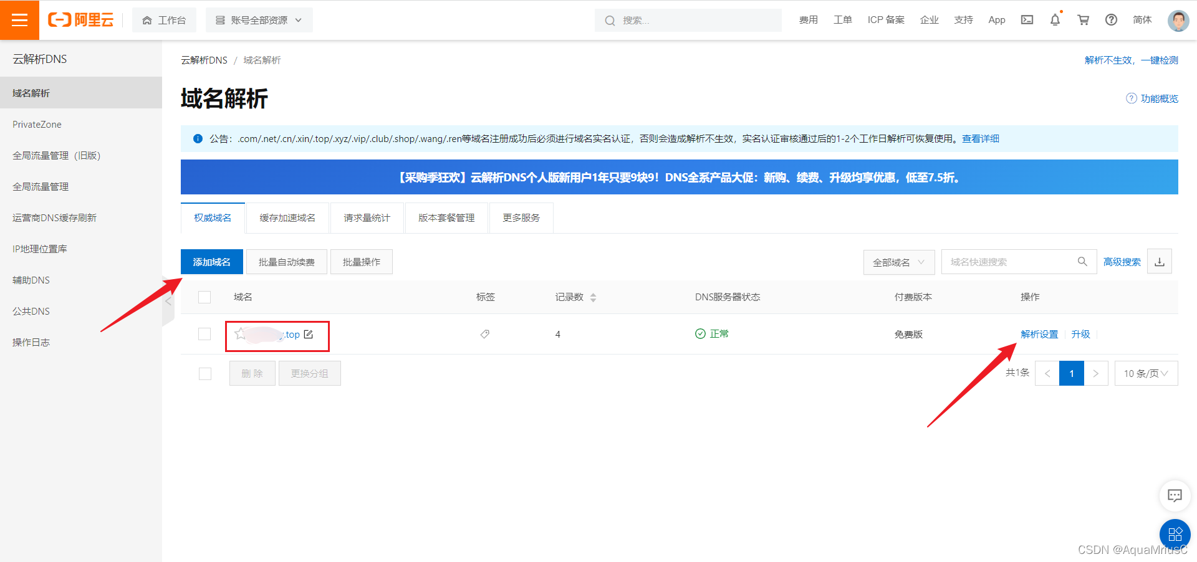
Task: Edit the .top domain remark icon
Action: tap(309, 335)
